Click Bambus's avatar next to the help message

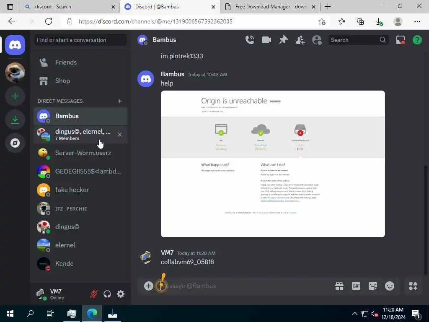pos(145,79)
